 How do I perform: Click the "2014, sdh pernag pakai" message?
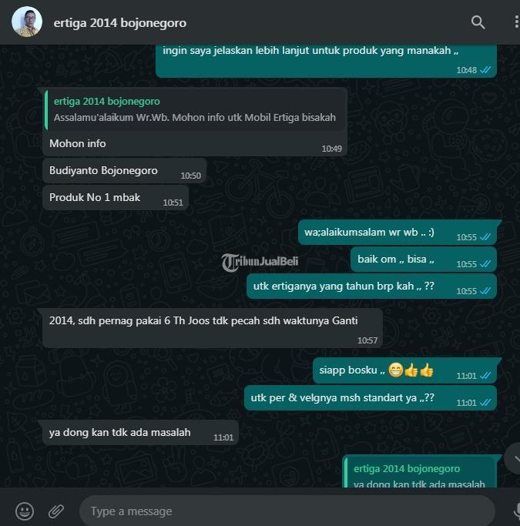click(213, 328)
